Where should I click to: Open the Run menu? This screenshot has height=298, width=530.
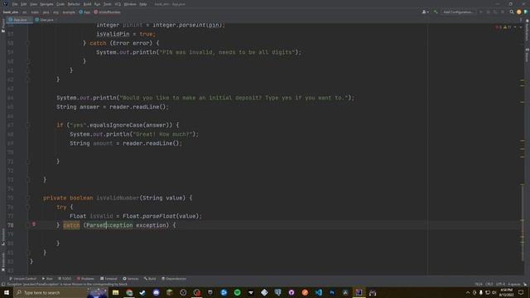click(x=98, y=4)
